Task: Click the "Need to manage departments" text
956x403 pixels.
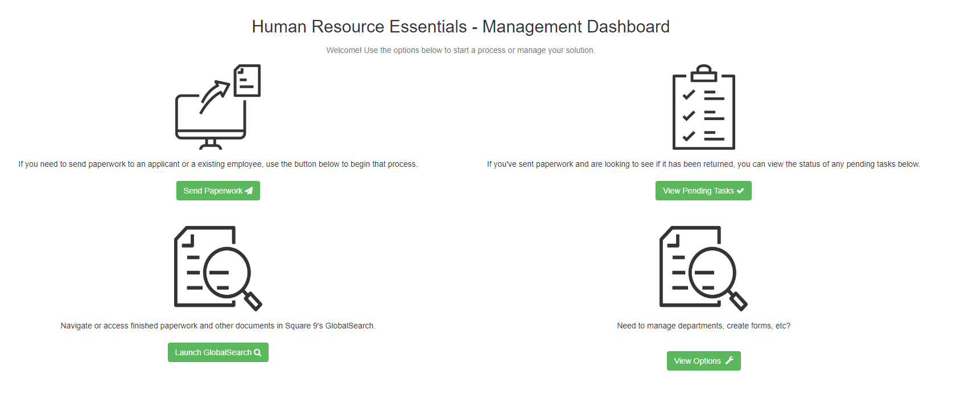Action: [x=703, y=326]
